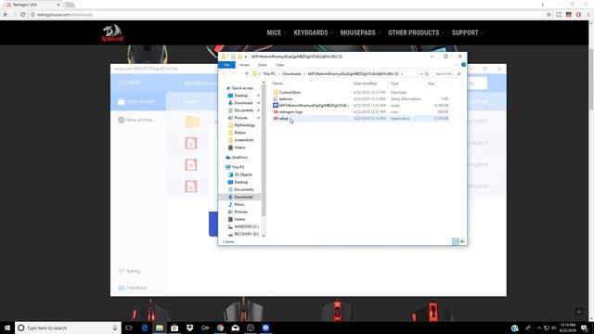Screen dimensions: 594x334
Task: Open pinned Desktop under Quick access
Action: coord(241,96)
